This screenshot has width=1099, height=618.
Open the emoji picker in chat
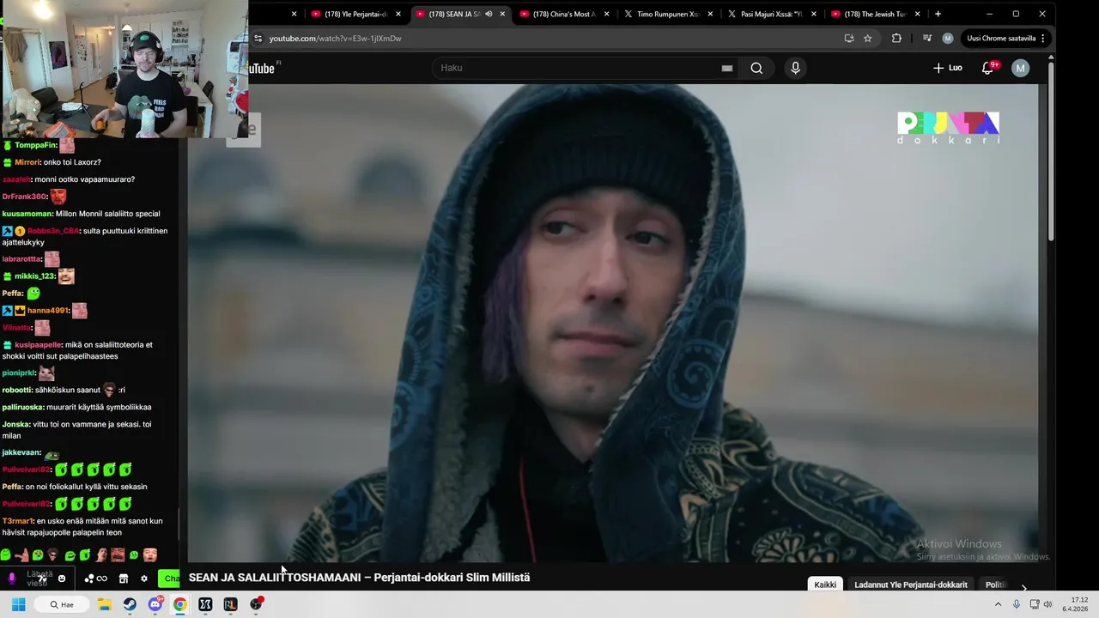click(x=62, y=579)
